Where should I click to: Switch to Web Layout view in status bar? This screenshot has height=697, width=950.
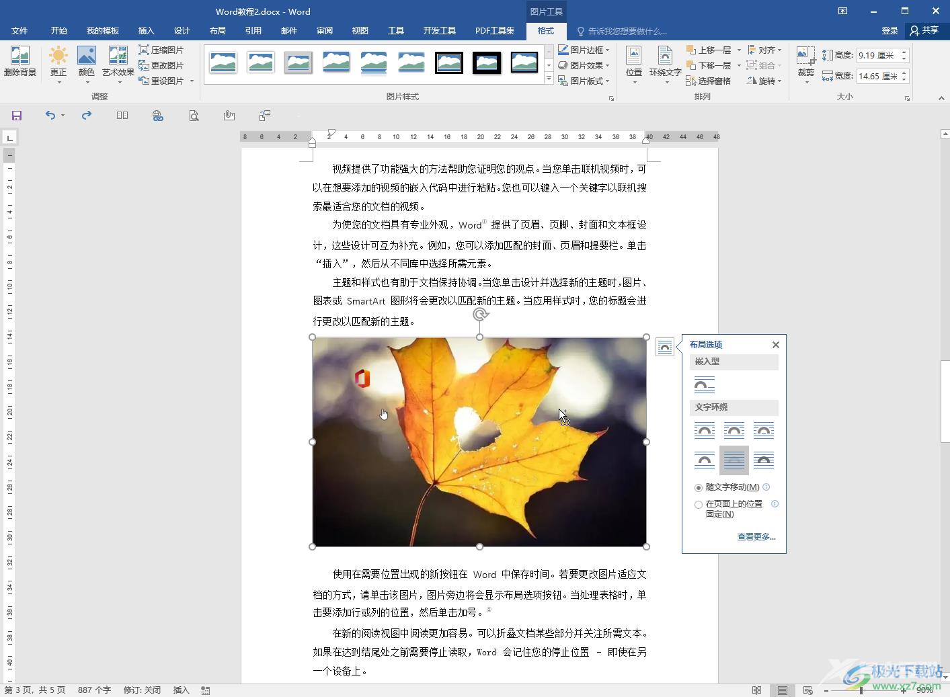pos(808,690)
